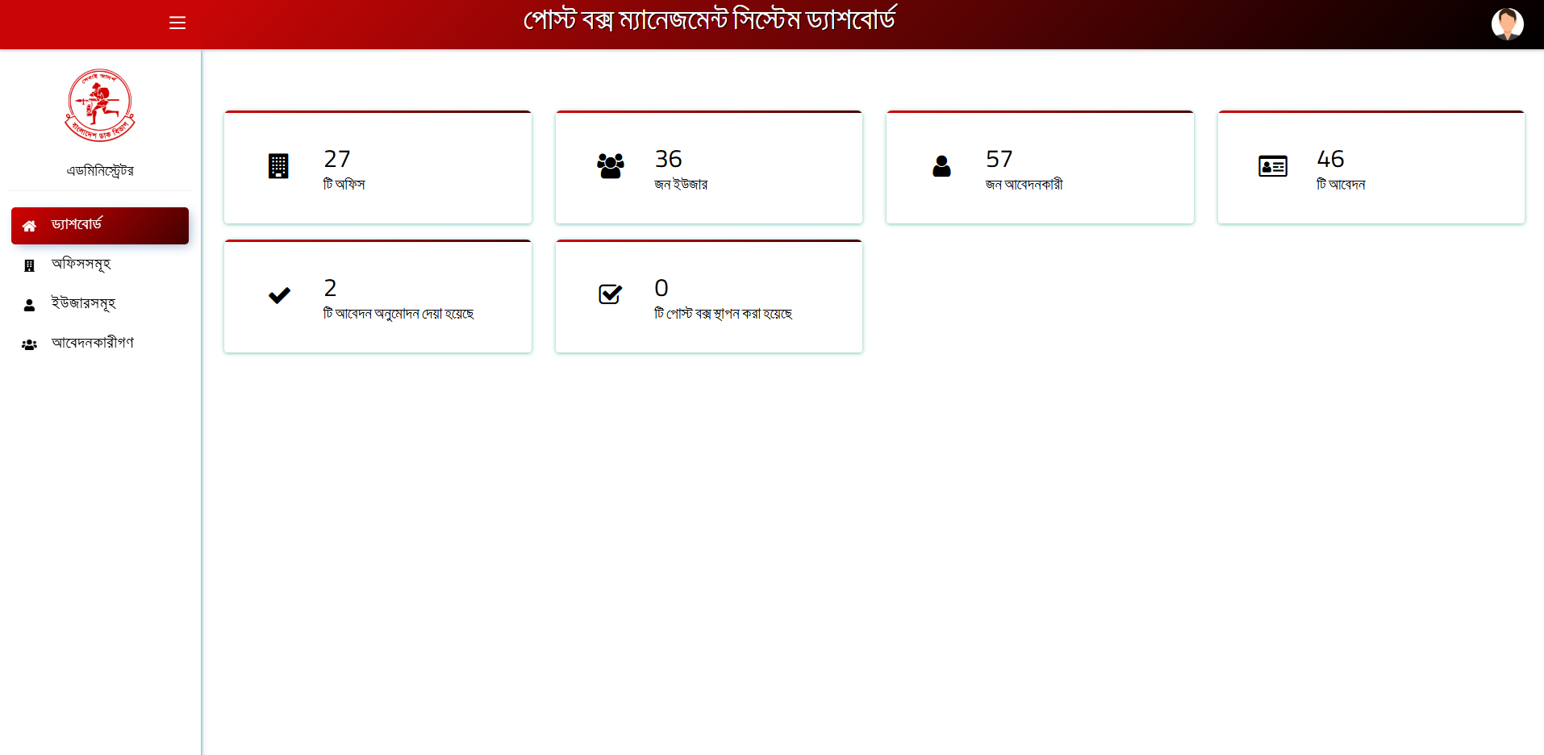Open অফিসসমূহ from the sidebar menu
Viewport: 1544px width, 755px height.
coord(81,264)
